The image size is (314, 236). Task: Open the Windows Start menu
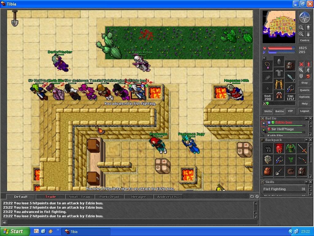tap(15, 231)
